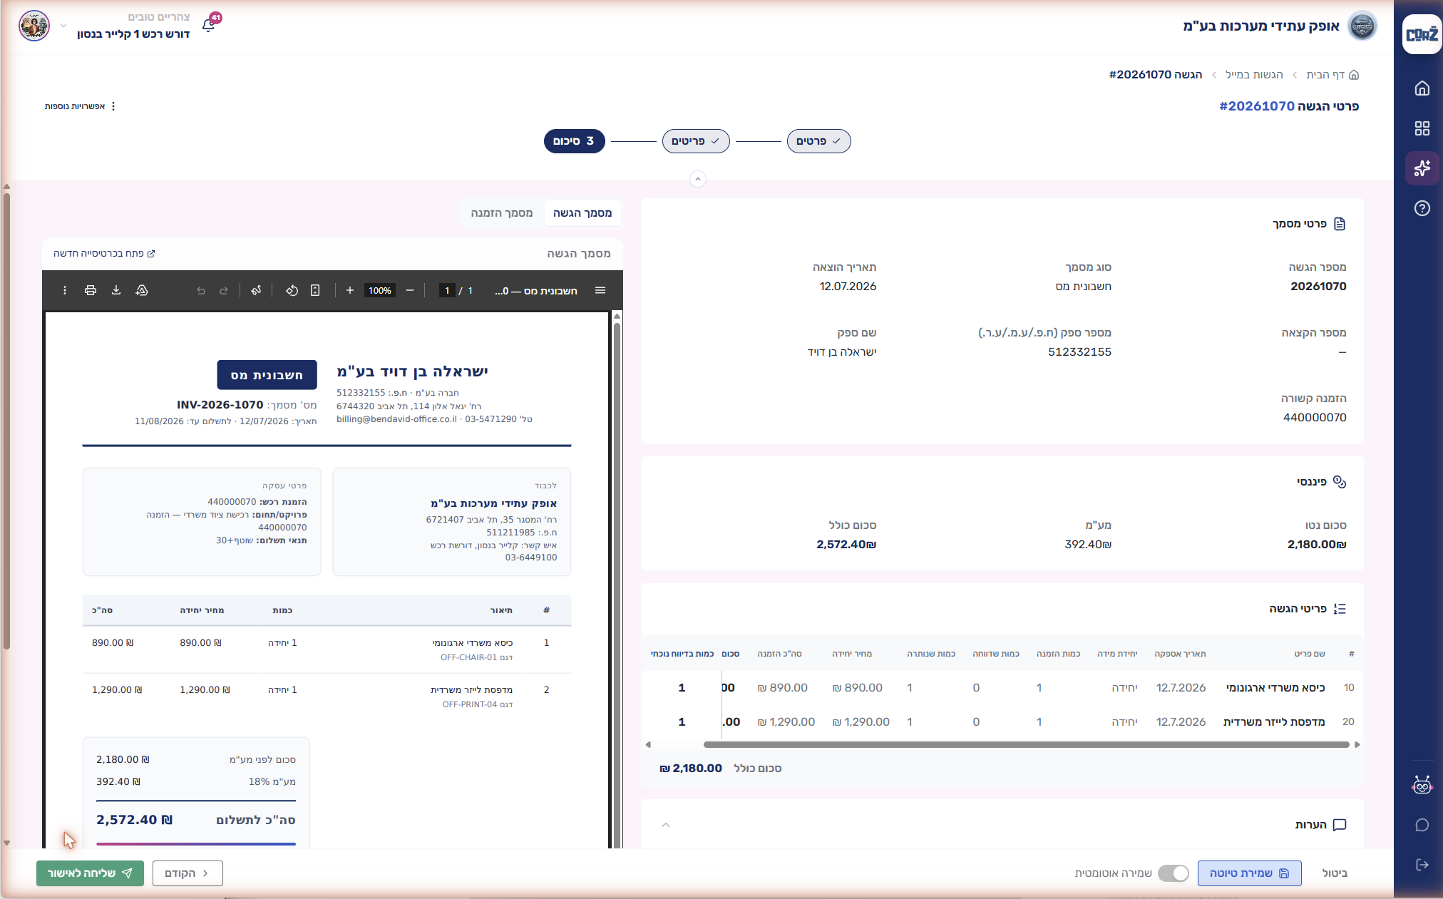Switch to the מסמך הזמנה tab
Screen dimensions: 1443x899
pos(502,213)
